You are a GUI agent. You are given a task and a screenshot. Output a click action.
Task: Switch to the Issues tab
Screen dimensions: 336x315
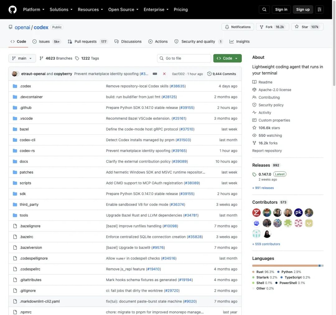pos(46,42)
